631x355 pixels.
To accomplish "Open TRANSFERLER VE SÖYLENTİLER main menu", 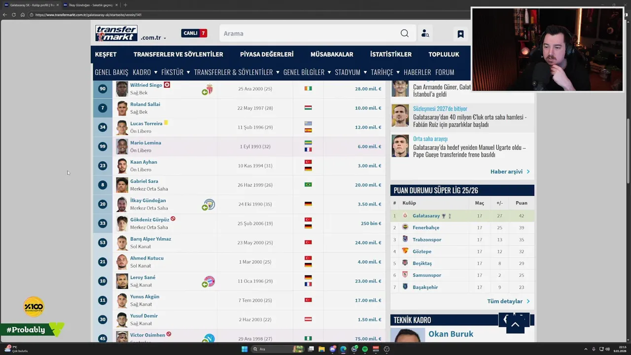I will (178, 54).
